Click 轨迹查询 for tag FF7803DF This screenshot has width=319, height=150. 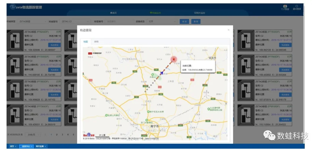54,95
